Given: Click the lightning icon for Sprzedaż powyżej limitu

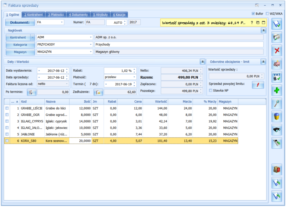Looking at the screenshot, I should pos(258,85).
